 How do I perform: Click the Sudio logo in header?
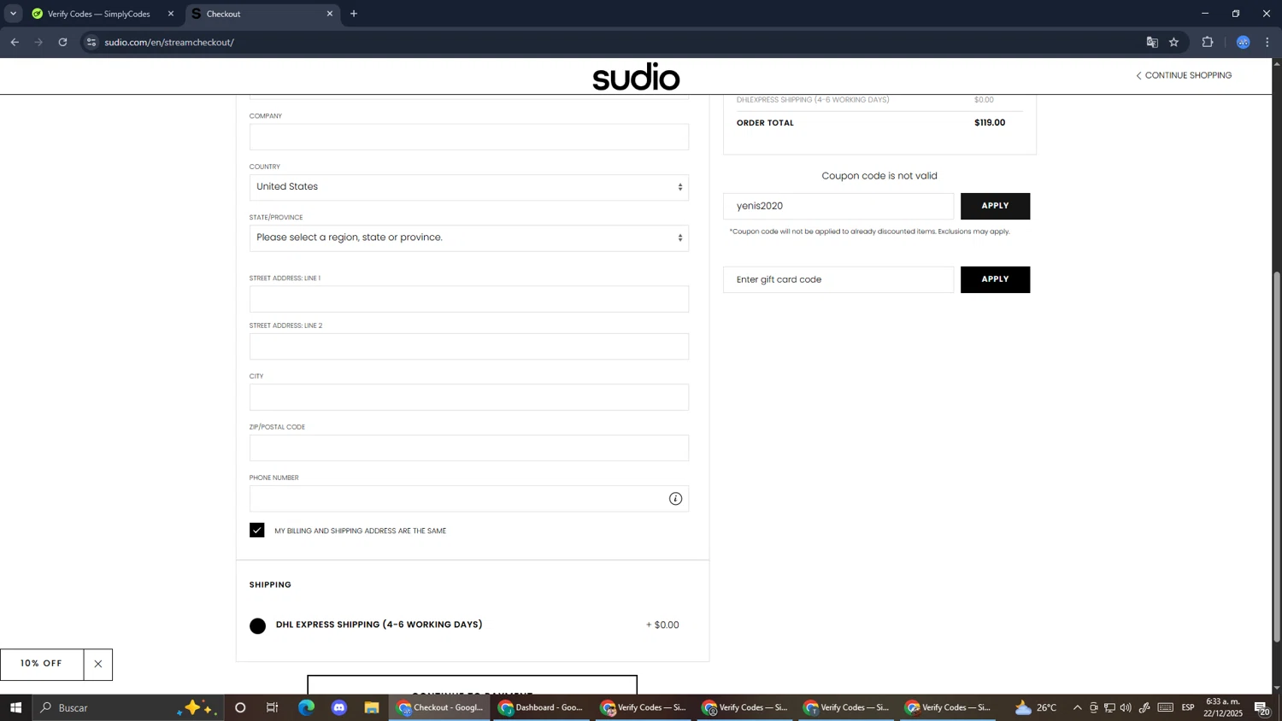[x=636, y=77]
